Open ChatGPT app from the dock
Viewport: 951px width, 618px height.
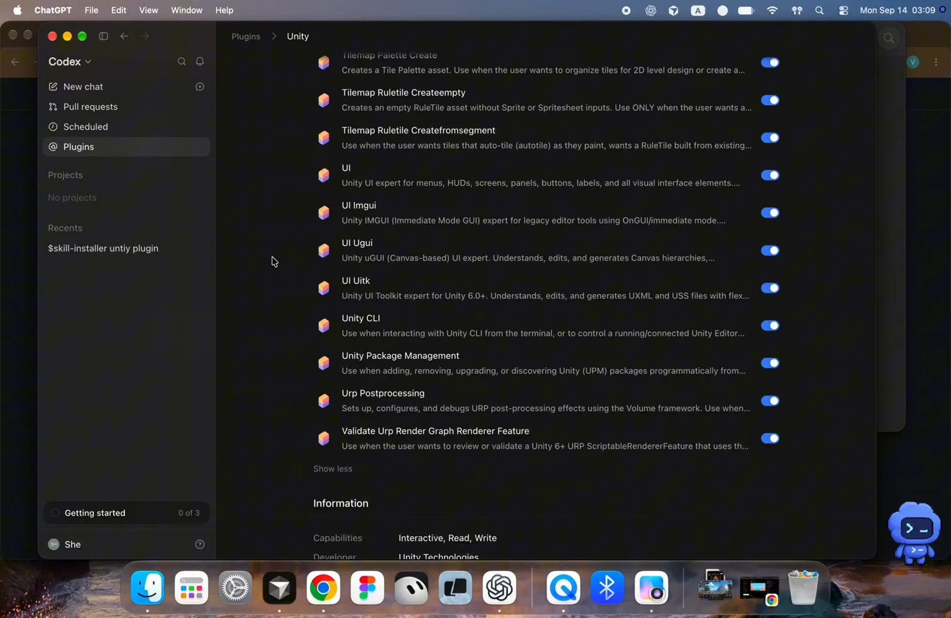(499, 588)
